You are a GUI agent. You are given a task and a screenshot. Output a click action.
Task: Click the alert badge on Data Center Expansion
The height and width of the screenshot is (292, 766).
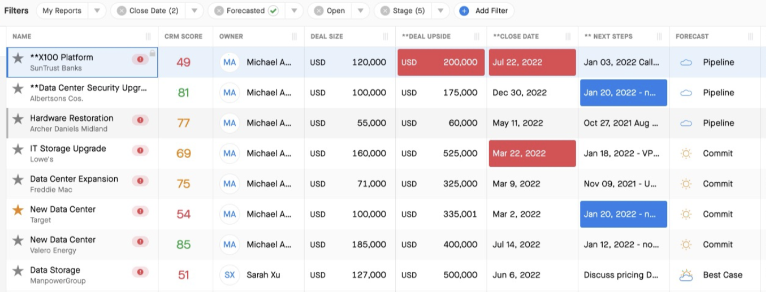tap(140, 181)
